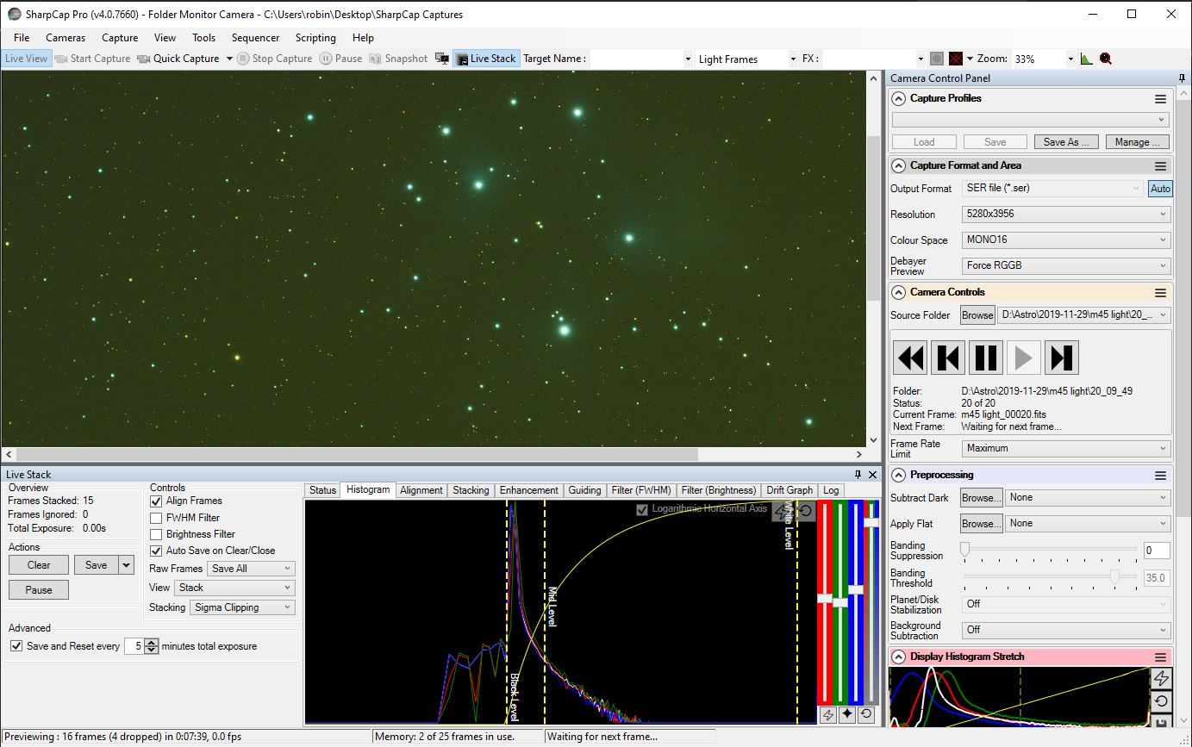Image resolution: width=1192 pixels, height=747 pixels.
Task: Click lightning auto-stretch in Display Histogram Stretch
Action: pyautogui.click(x=1161, y=678)
